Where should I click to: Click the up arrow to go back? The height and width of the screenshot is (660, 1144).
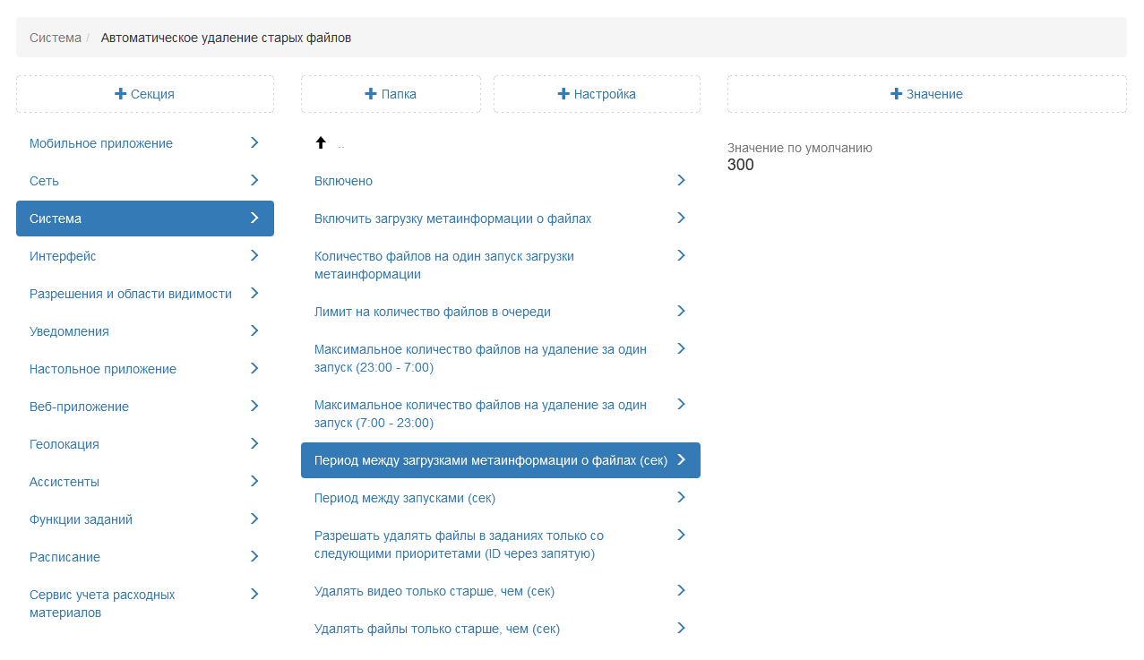point(321,142)
